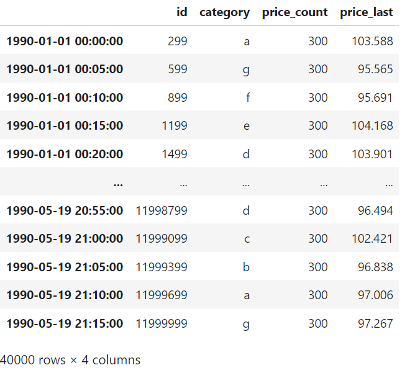Viewport: 405px width, 378px height.
Task: Click row index 1990-01-01 00:00:00
Action: tap(65, 41)
